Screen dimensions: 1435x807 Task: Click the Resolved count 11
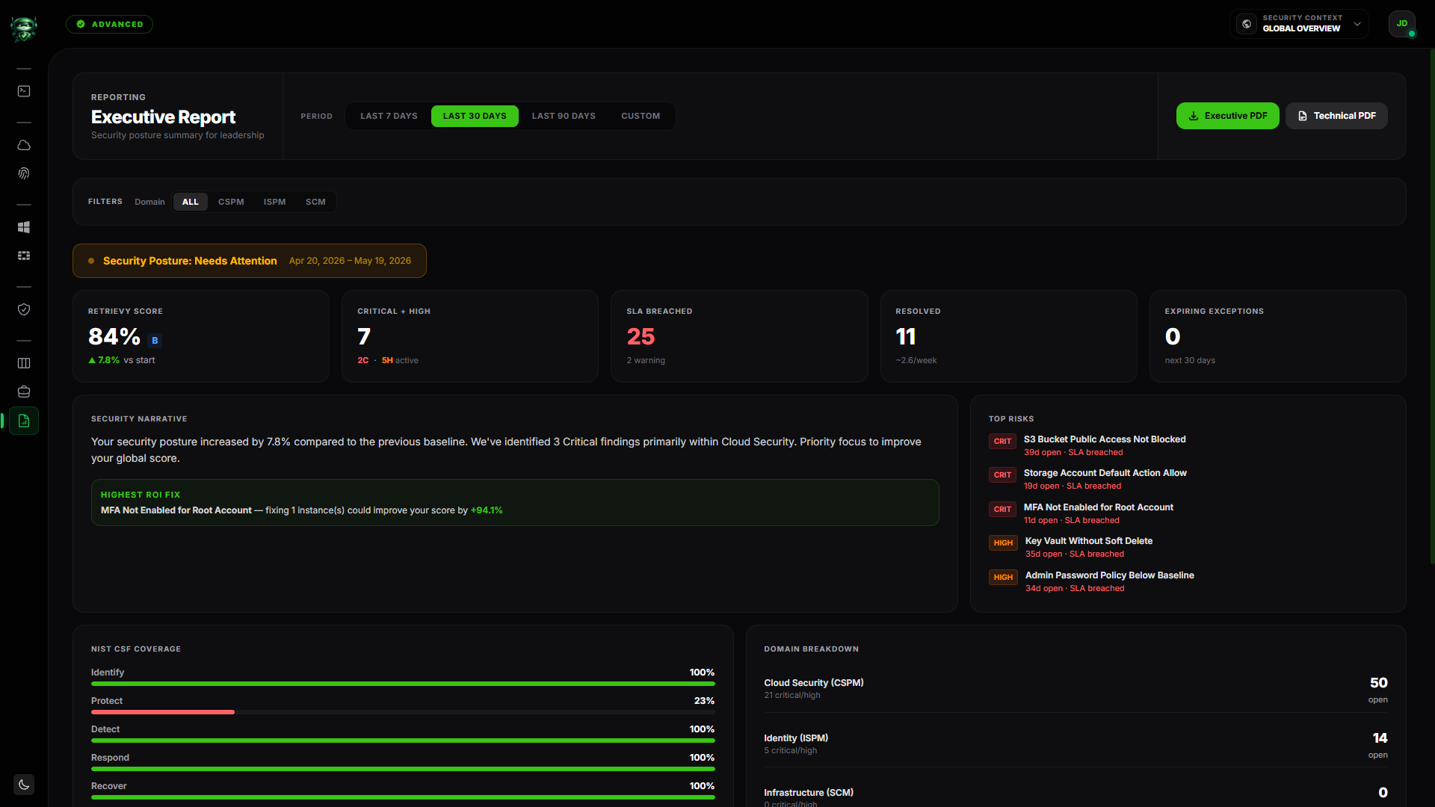coord(906,336)
